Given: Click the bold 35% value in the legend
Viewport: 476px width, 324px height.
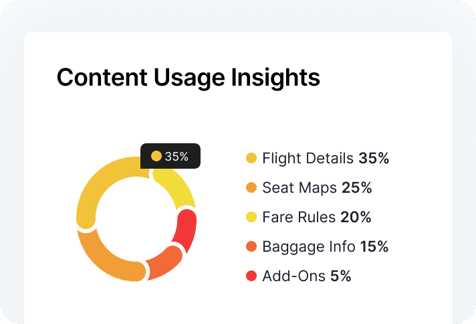Looking at the screenshot, I should point(374,159).
